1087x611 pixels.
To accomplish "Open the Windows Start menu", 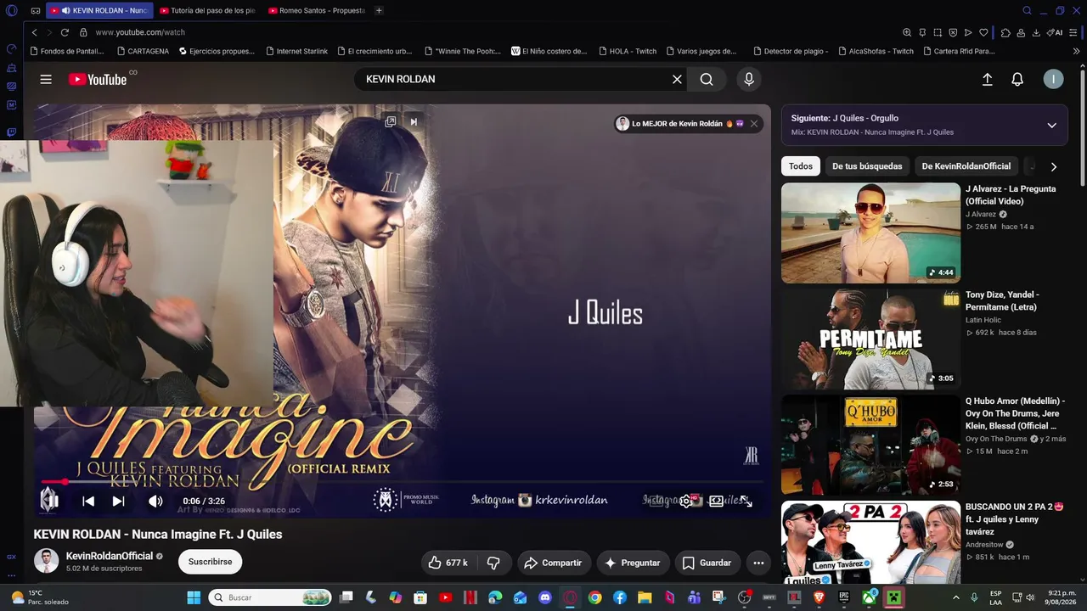I will [x=194, y=597].
